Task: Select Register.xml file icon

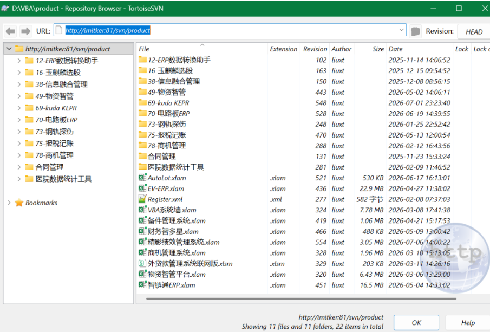Action: tap(142, 199)
